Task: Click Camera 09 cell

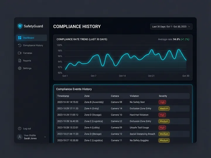Action: [x=116, y=128]
